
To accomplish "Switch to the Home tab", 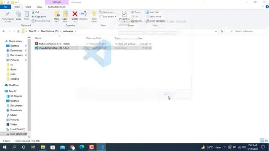I will coord(17,7).
